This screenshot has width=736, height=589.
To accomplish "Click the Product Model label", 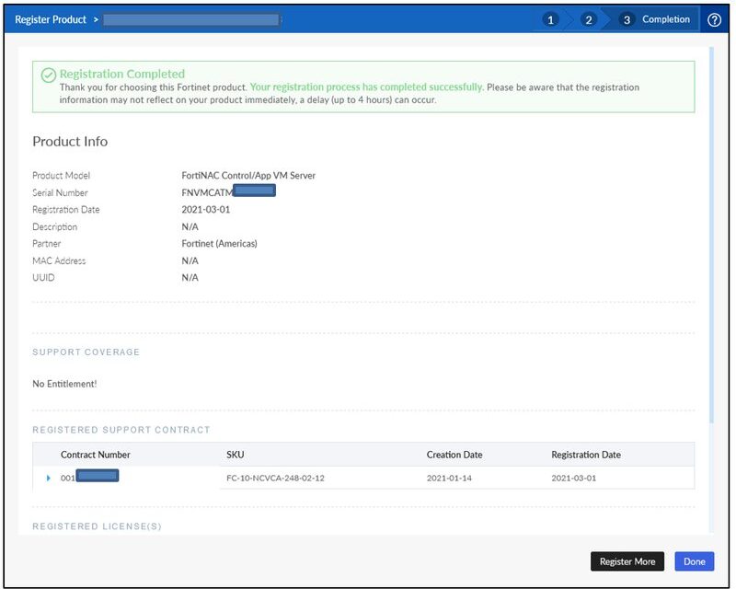I will tap(61, 176).
